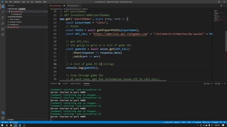Open the Explorer panel more actions ellipsis
This screenshot has width=227, height=127.
[x=45, y=6]
